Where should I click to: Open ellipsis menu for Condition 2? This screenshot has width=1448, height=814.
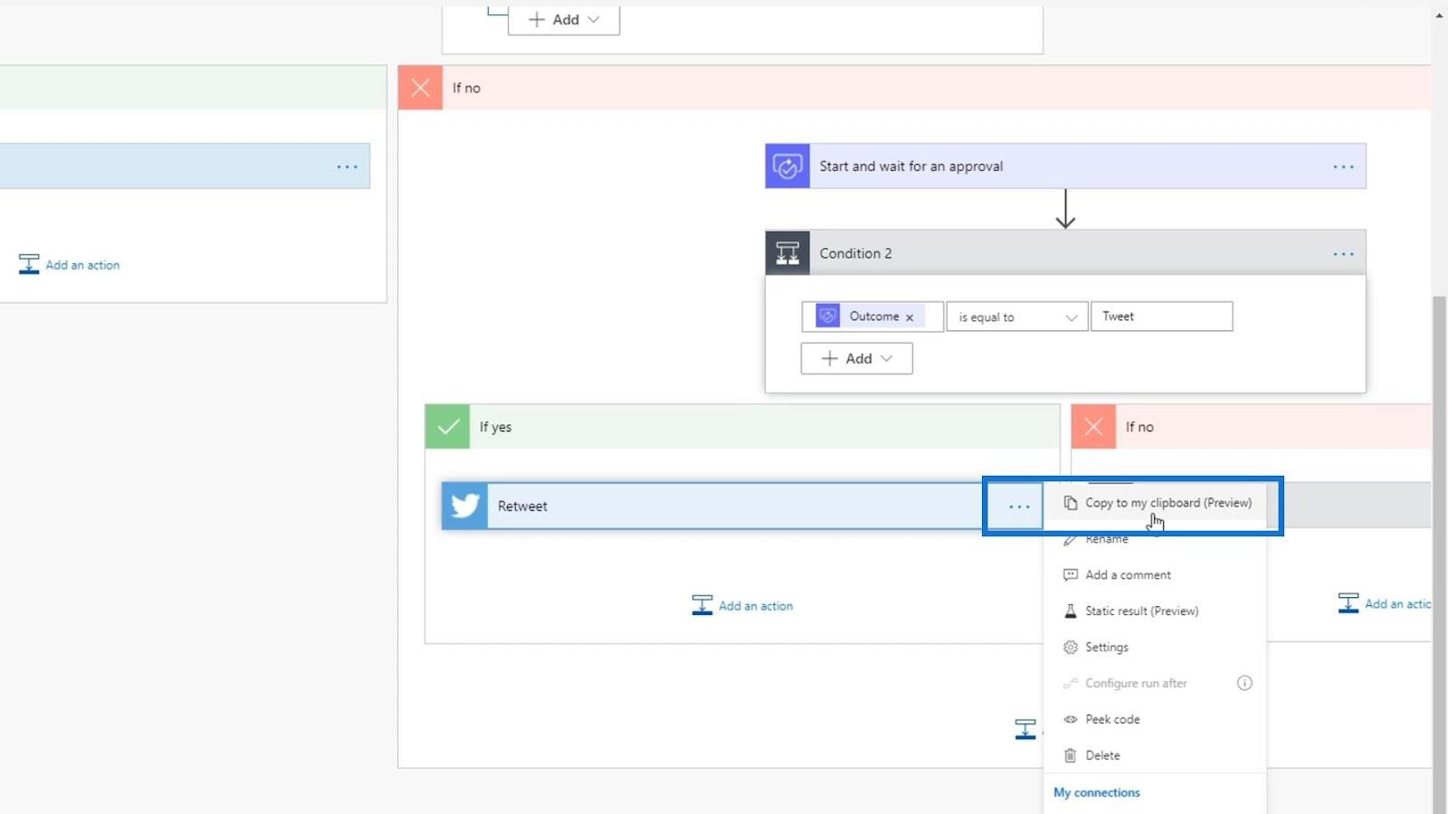pyautogui.click(x=1344, y=254)
